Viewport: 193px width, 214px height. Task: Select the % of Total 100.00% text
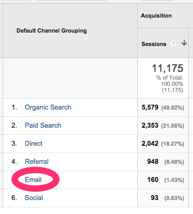click(x=170, y=81)
